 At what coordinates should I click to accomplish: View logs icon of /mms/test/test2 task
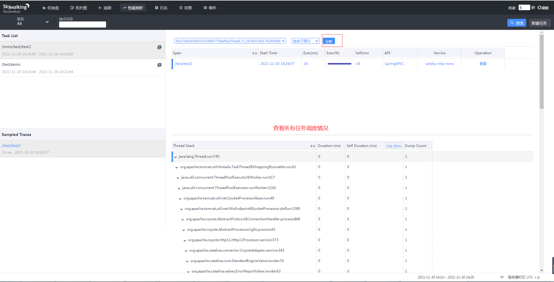(159, 47)
